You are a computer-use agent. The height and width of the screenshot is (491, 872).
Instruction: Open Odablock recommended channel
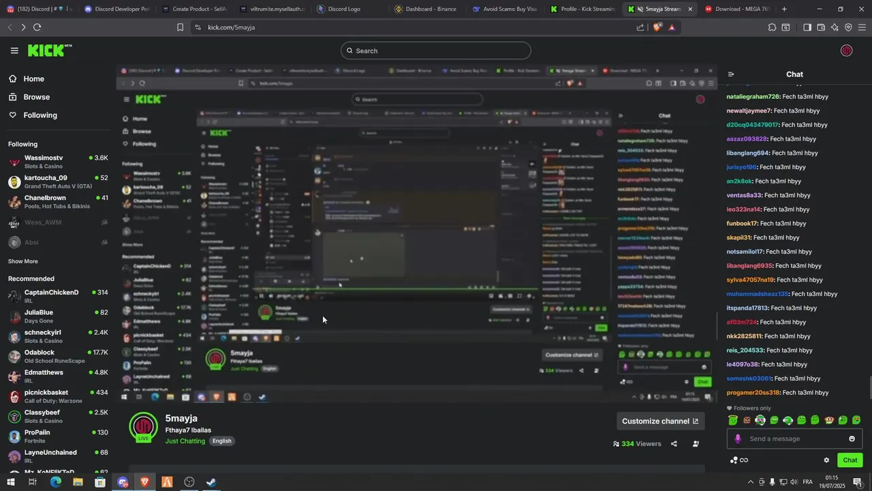pyautogui.click(x=58, y=356)
